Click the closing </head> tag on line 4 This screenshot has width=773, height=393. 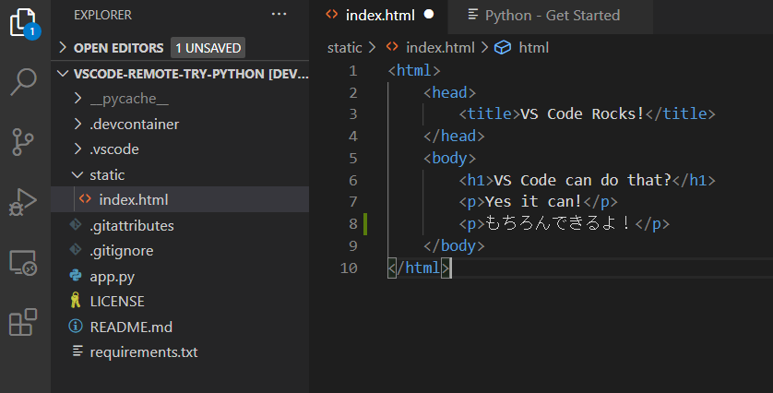454,137
